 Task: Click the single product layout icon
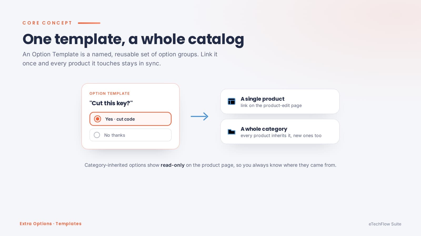(x=232, y=101)
